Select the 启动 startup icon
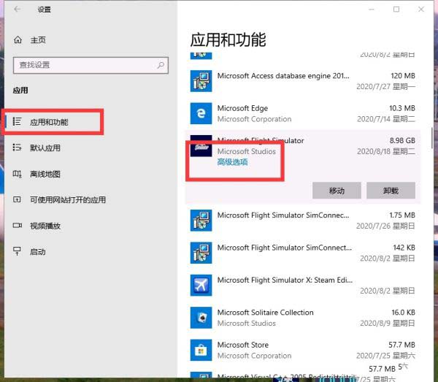The image size is (438, 382). [x=17, y=251]
